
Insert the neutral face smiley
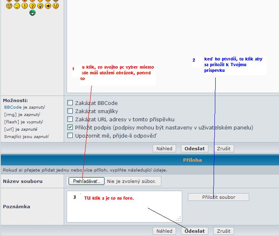[x=56, y=6]
